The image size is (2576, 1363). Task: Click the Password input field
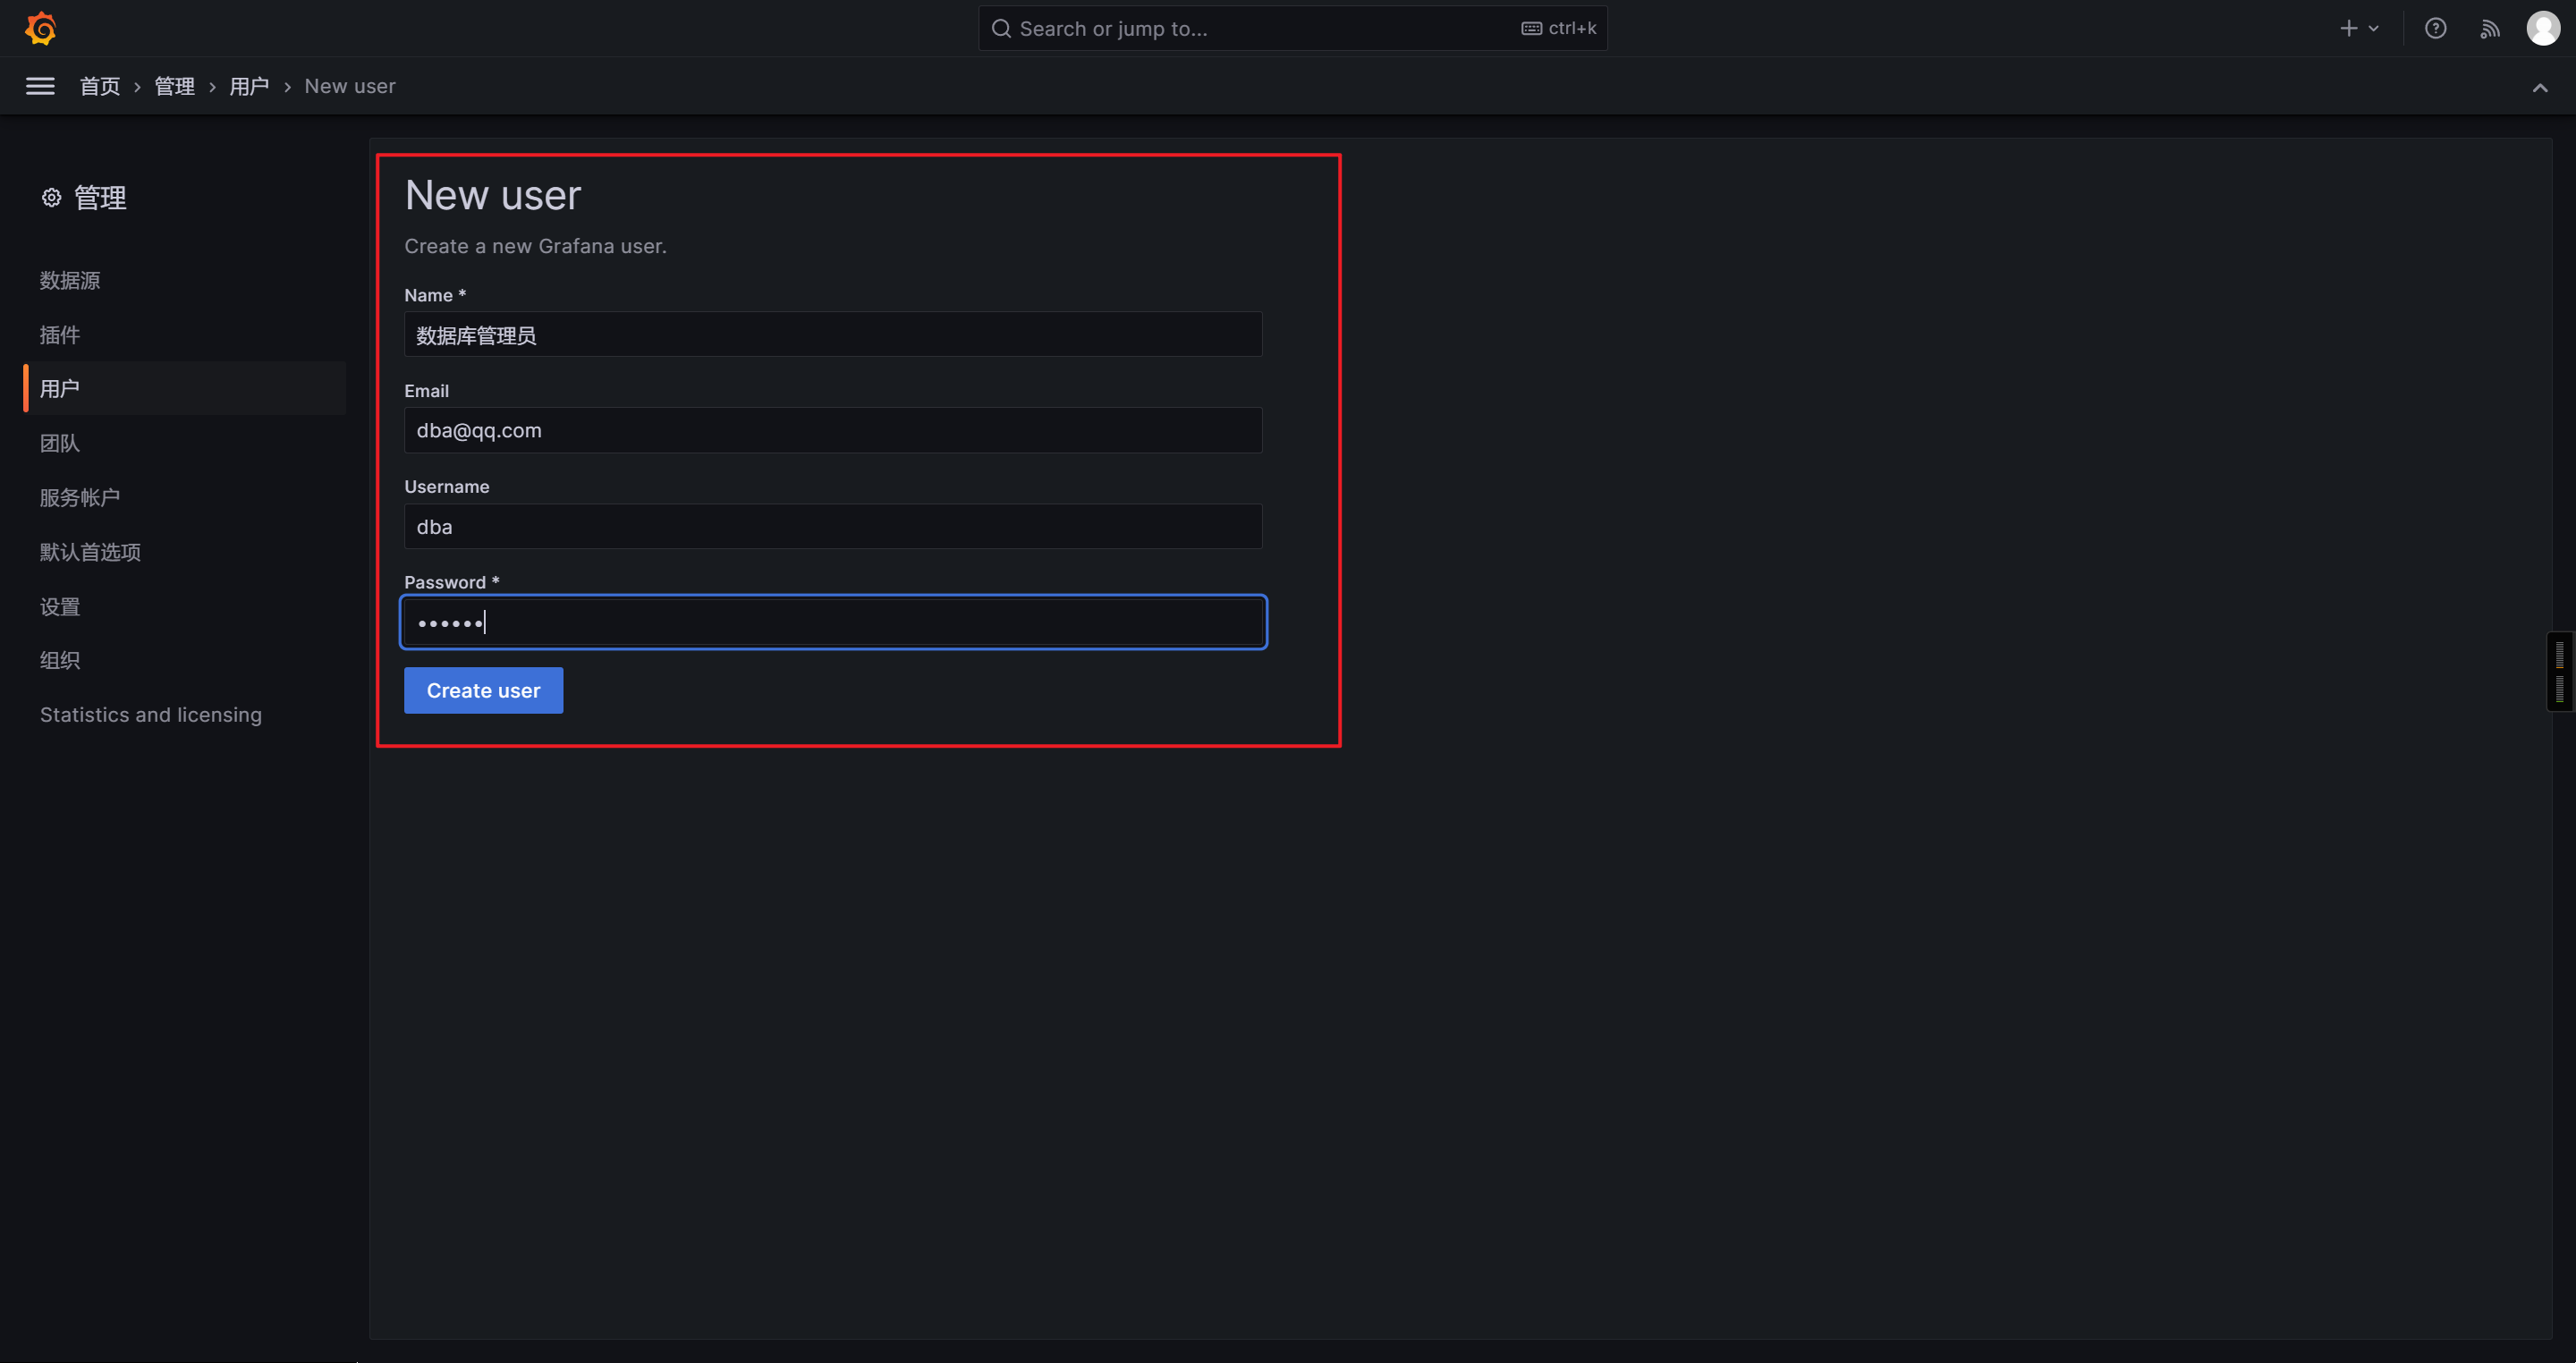[833, 622]
